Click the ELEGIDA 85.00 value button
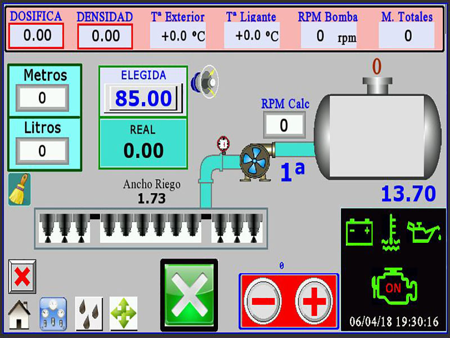Screen dimensions: 450x338 click(x=143, y=99)
